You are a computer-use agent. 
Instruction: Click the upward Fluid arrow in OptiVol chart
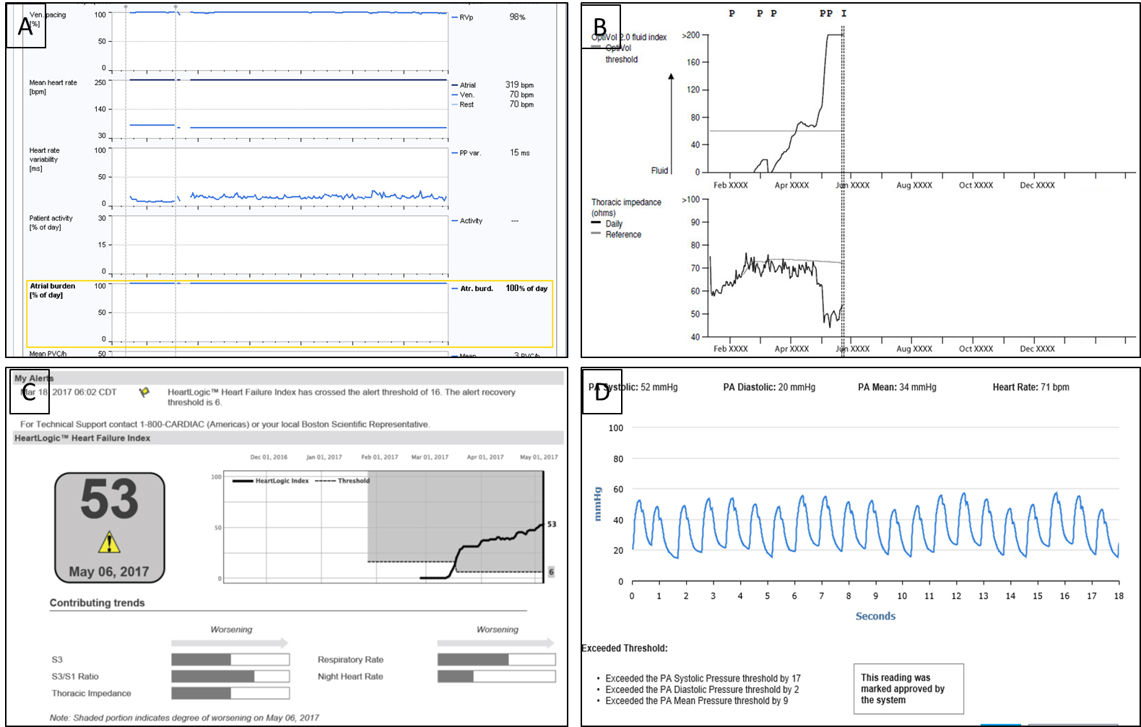[671, 123]
